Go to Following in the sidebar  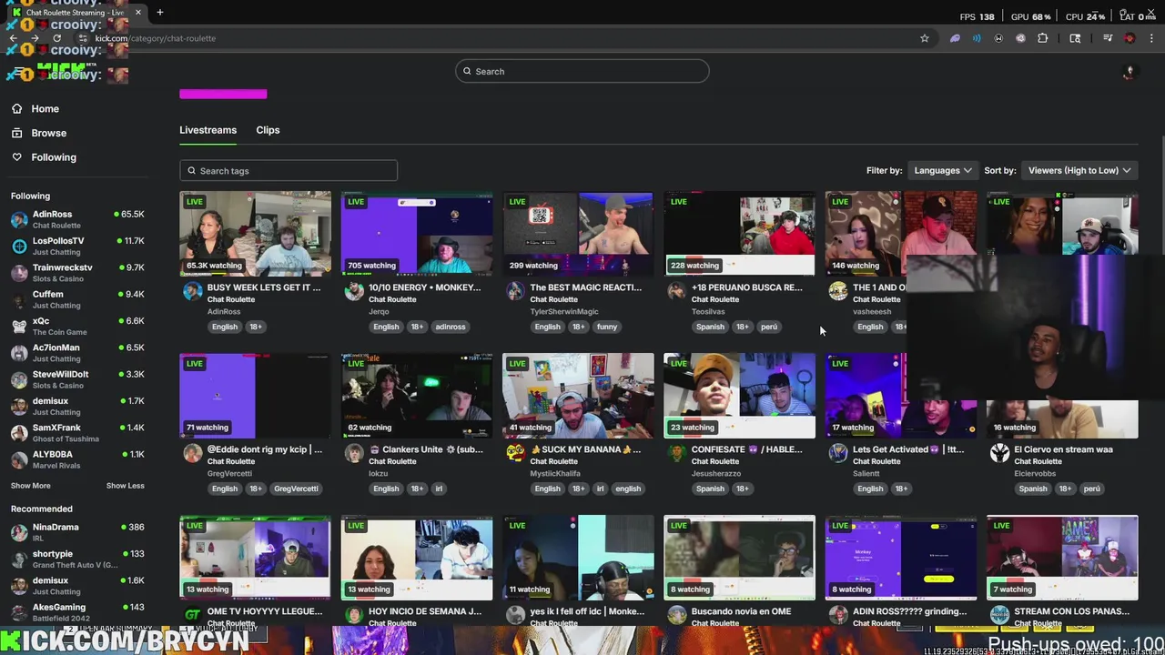(54, 157)
